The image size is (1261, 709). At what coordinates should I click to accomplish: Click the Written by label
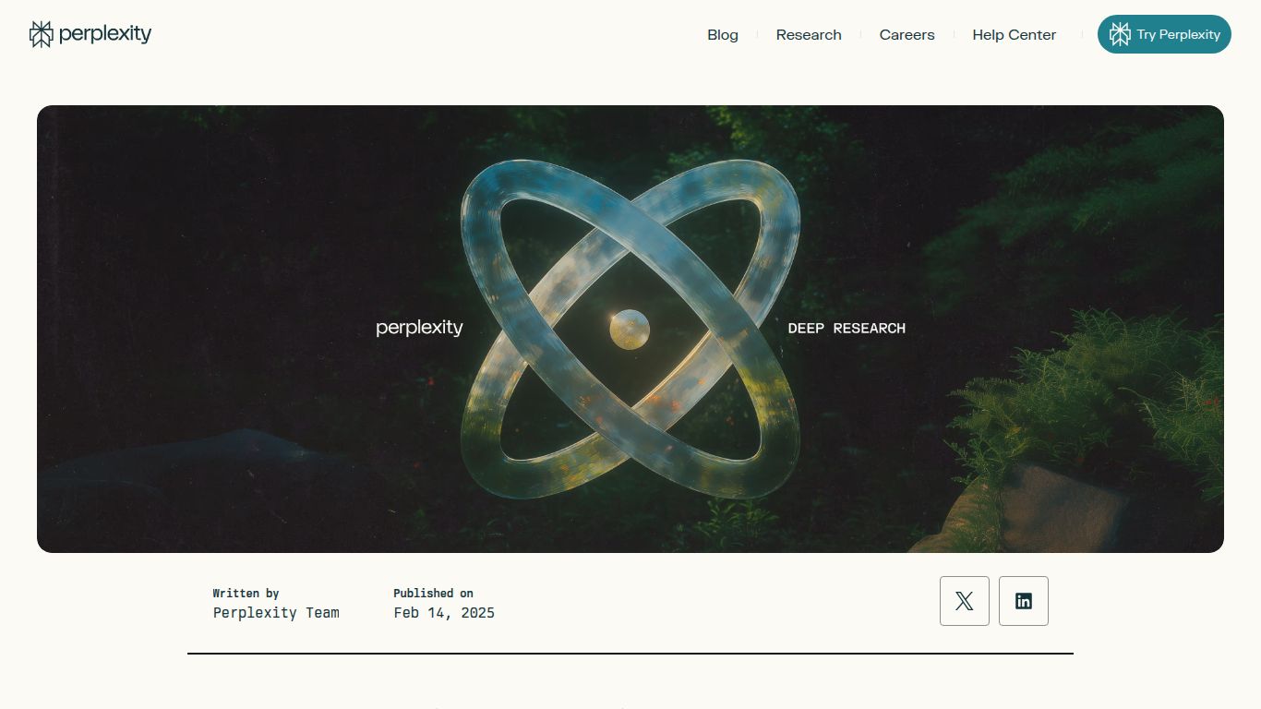point(246,593)
